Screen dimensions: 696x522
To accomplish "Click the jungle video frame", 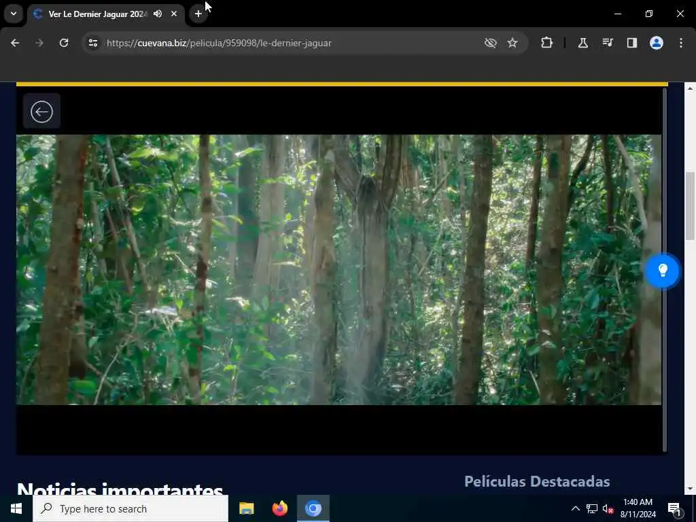I will pos(338,269).
